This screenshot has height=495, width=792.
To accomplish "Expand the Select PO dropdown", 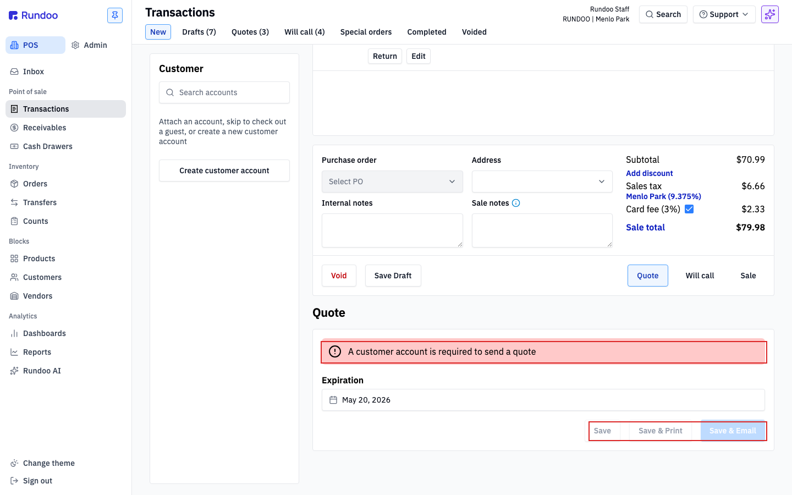I will click(392, 182).
